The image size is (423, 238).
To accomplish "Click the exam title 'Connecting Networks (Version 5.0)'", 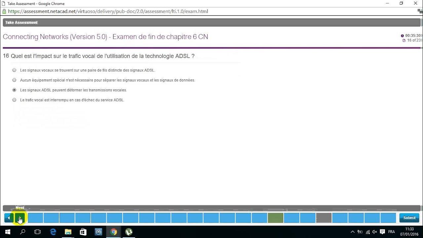I will pos(55,37).
